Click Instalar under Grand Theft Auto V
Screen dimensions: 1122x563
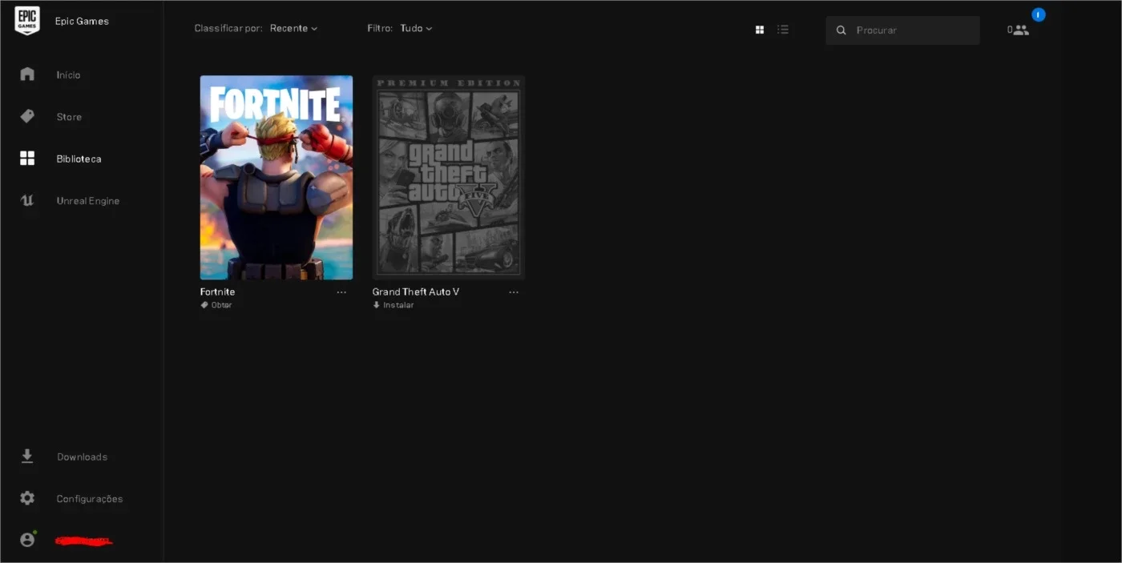[394, 305]
